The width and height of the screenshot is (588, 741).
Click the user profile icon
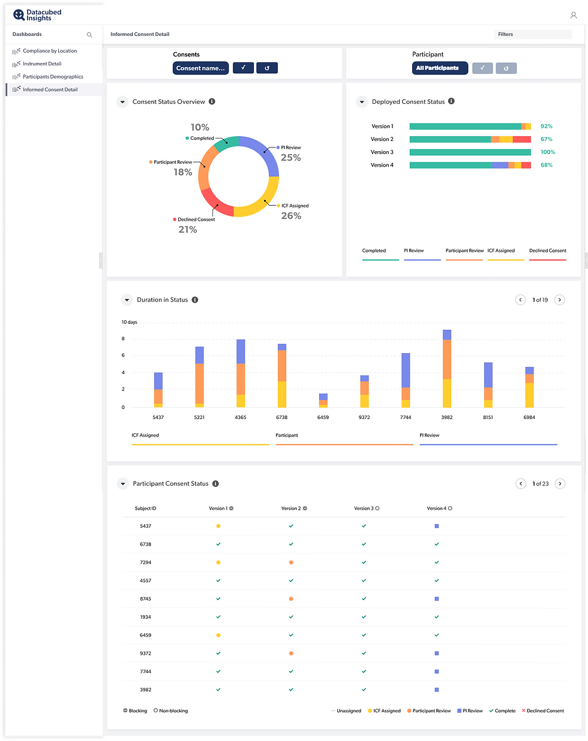pos(573,15)
